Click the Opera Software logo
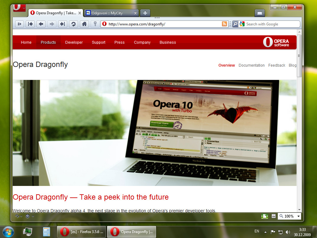The height and width of the screenshot is (238, 317). [276, 42]
